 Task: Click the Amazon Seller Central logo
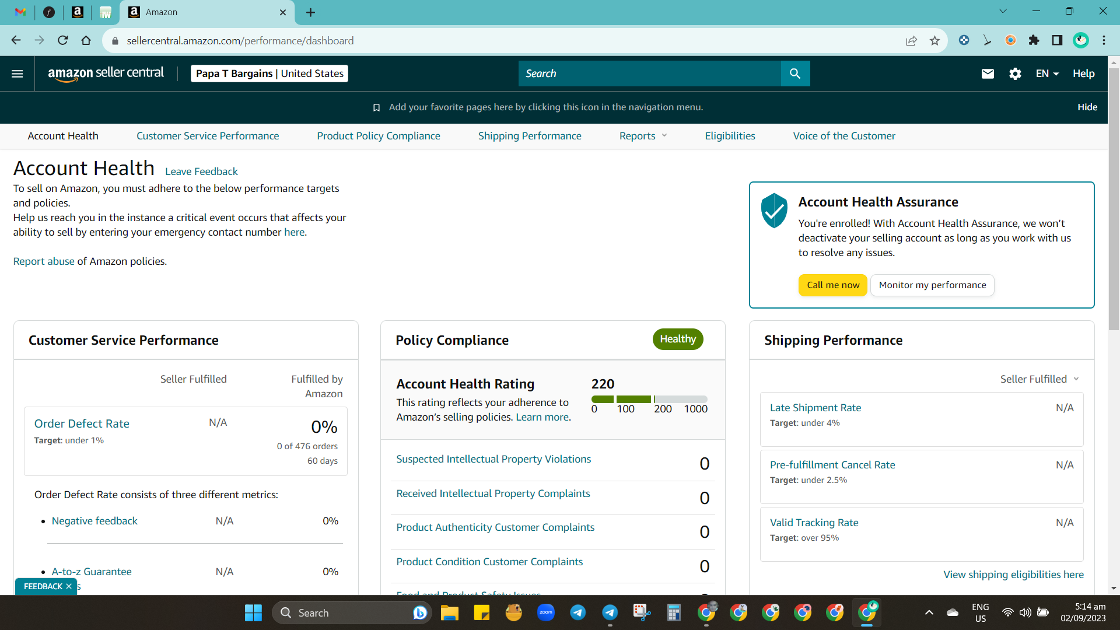pyautogui.click(x=106, y=73)
